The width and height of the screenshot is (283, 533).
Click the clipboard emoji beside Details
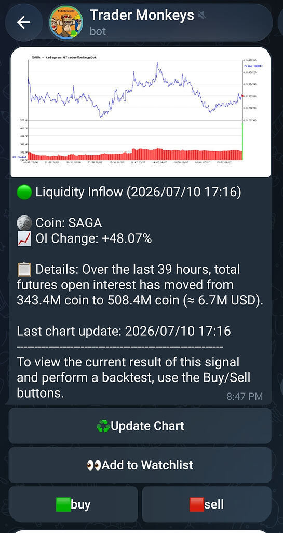(24, 270)
